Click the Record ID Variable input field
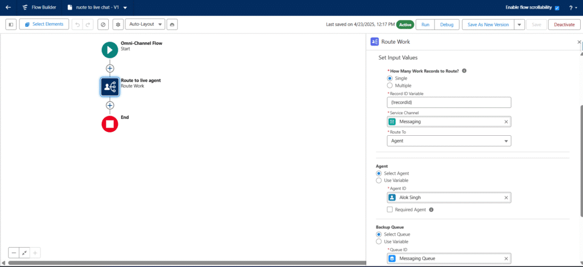The height and width of the screenshot is (267, 583). pyautogui.click(x=449, y=103)
